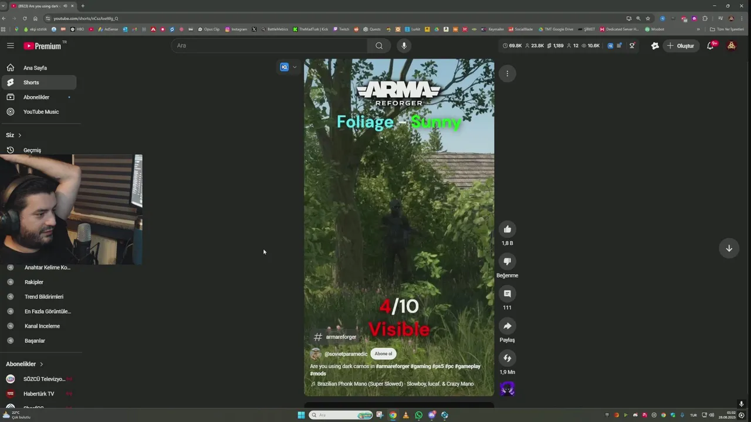Click the browser back arrow
The image size is (751, 422).
5,18
